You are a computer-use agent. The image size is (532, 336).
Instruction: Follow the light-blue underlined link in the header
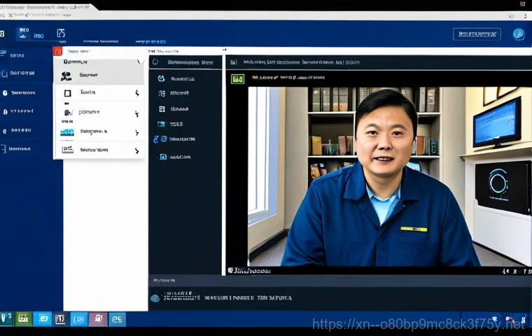(x=150, y=42)
